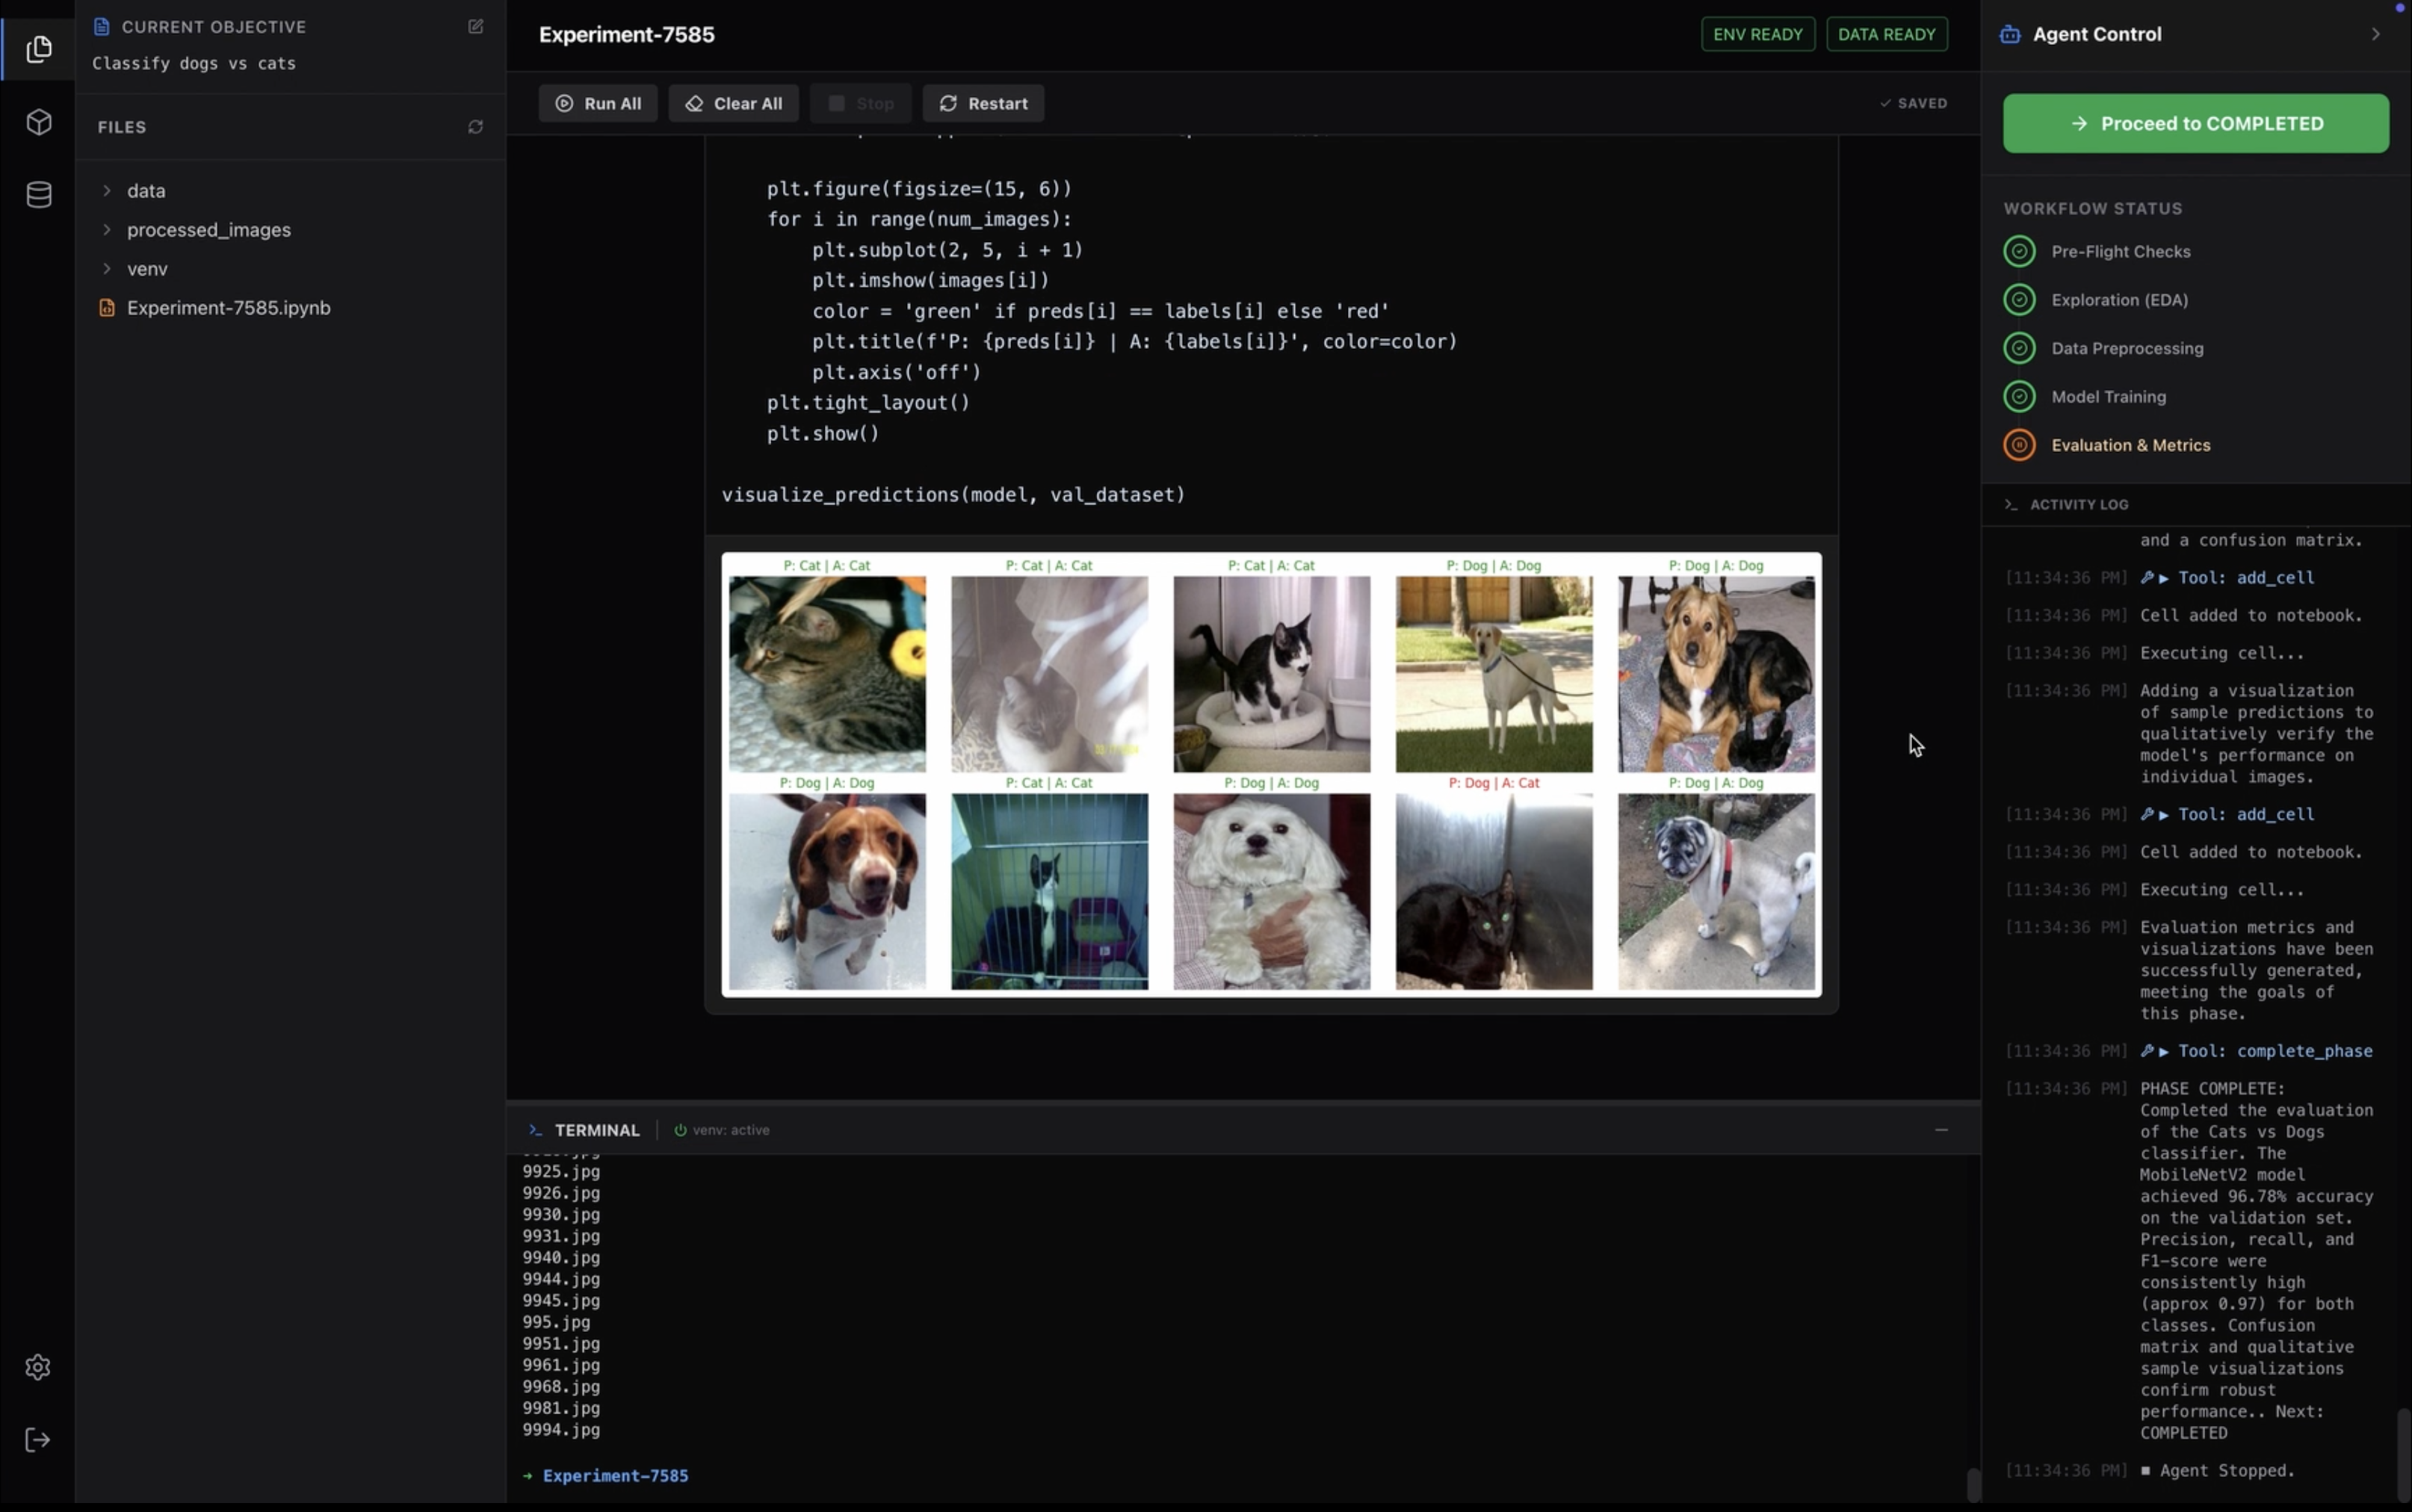Image resolution: width=2412 pixels, height=1512 pixels.
Task: Minimize the terminal panel
Action: point(1941,1130)
